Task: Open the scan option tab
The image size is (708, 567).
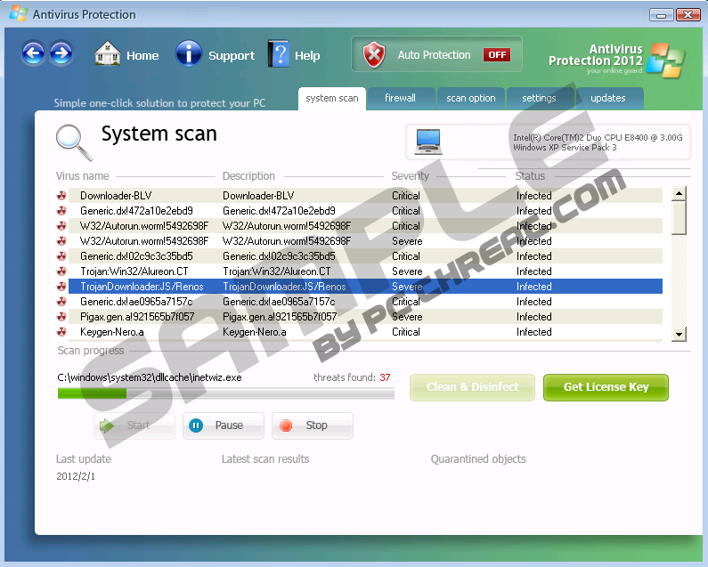Action: coord(470,99)
